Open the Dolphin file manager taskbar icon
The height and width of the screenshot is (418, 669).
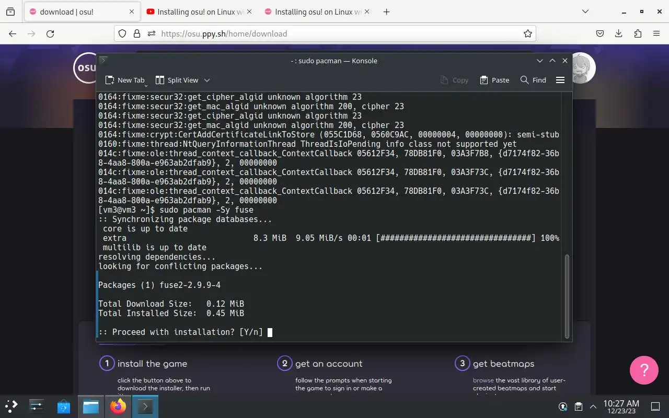coord(91,406)
